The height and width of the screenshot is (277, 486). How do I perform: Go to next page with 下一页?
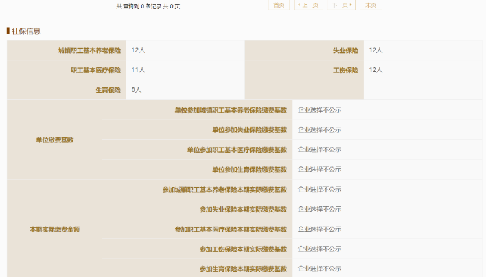pos(341,5)
